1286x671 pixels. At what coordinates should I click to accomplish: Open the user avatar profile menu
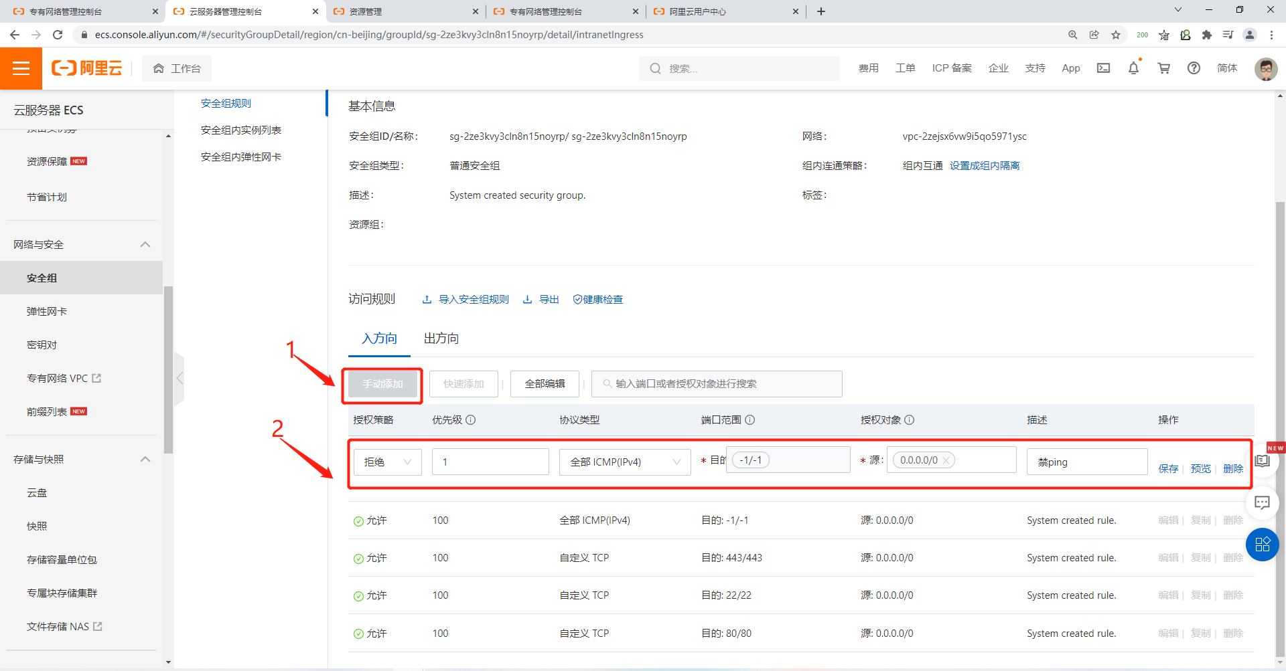tap(1265, 68)
